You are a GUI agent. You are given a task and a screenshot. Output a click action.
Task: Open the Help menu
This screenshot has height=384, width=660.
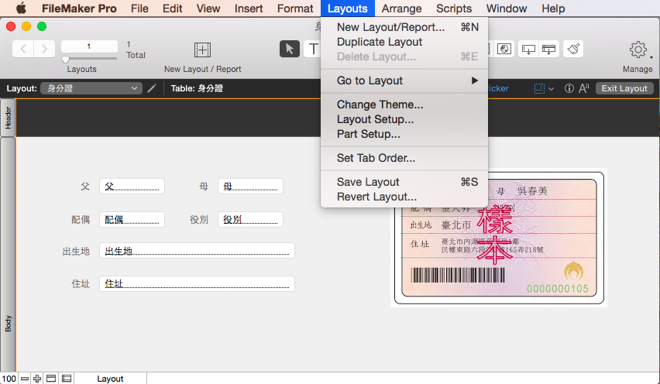[x=553, y=9]
